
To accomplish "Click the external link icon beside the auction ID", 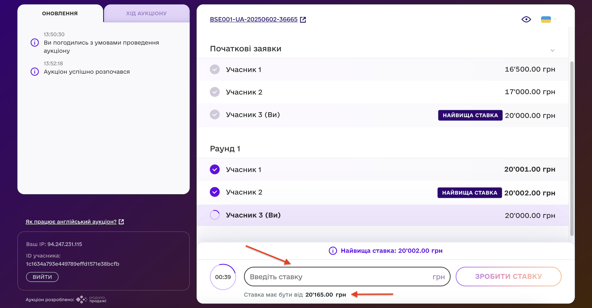I will pos(303,20).
